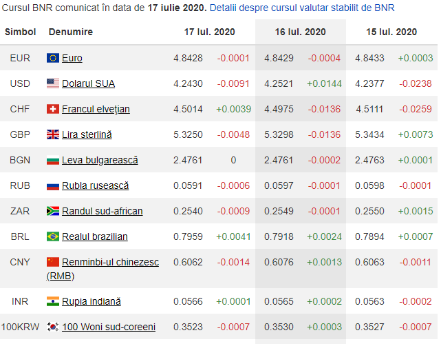Open Renminbi-ul chinezesc (RMB) link
Screen dimensions: 441x344
pos(110,262)
